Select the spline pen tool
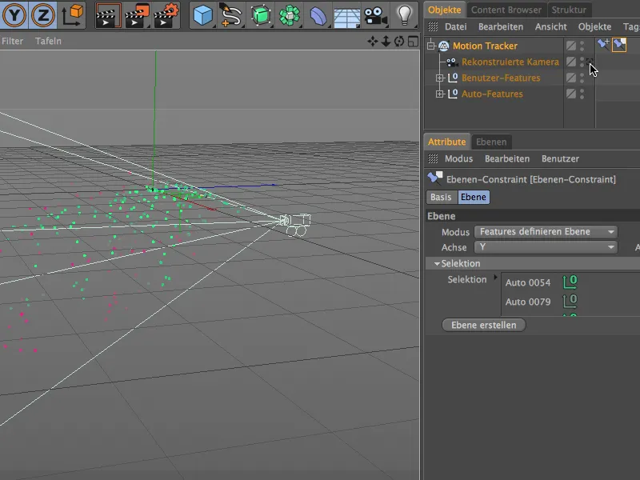Screen dimensions: 640x480 (x=230, y=15)
